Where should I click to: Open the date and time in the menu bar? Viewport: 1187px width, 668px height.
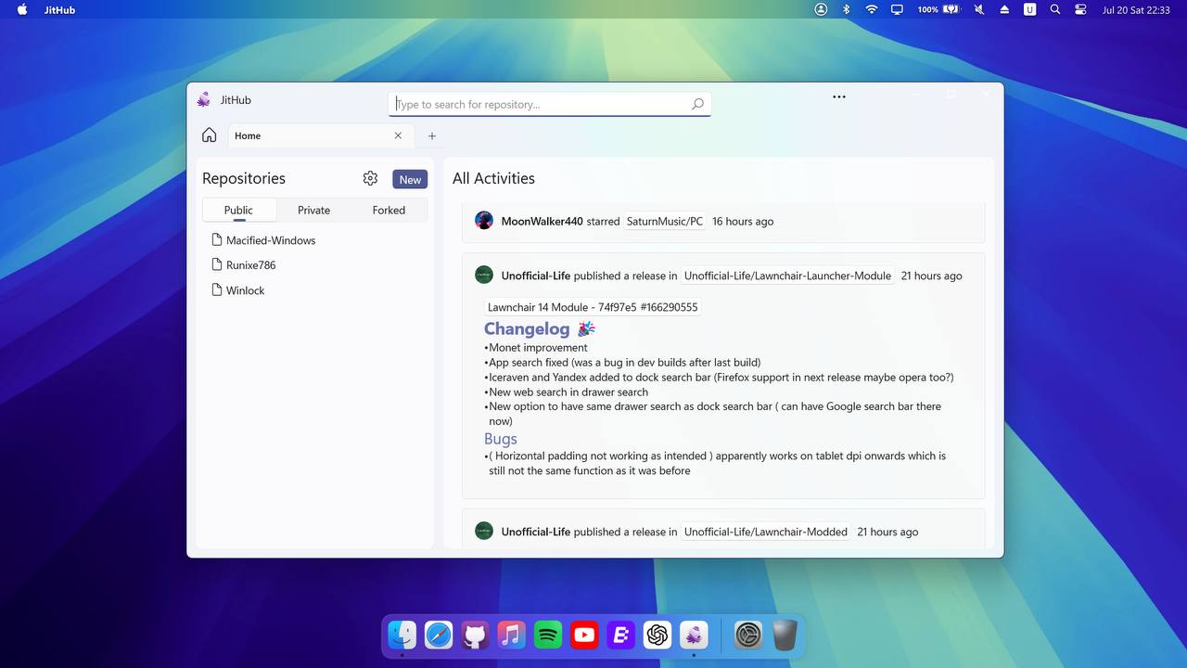(x=1136, y=9)
